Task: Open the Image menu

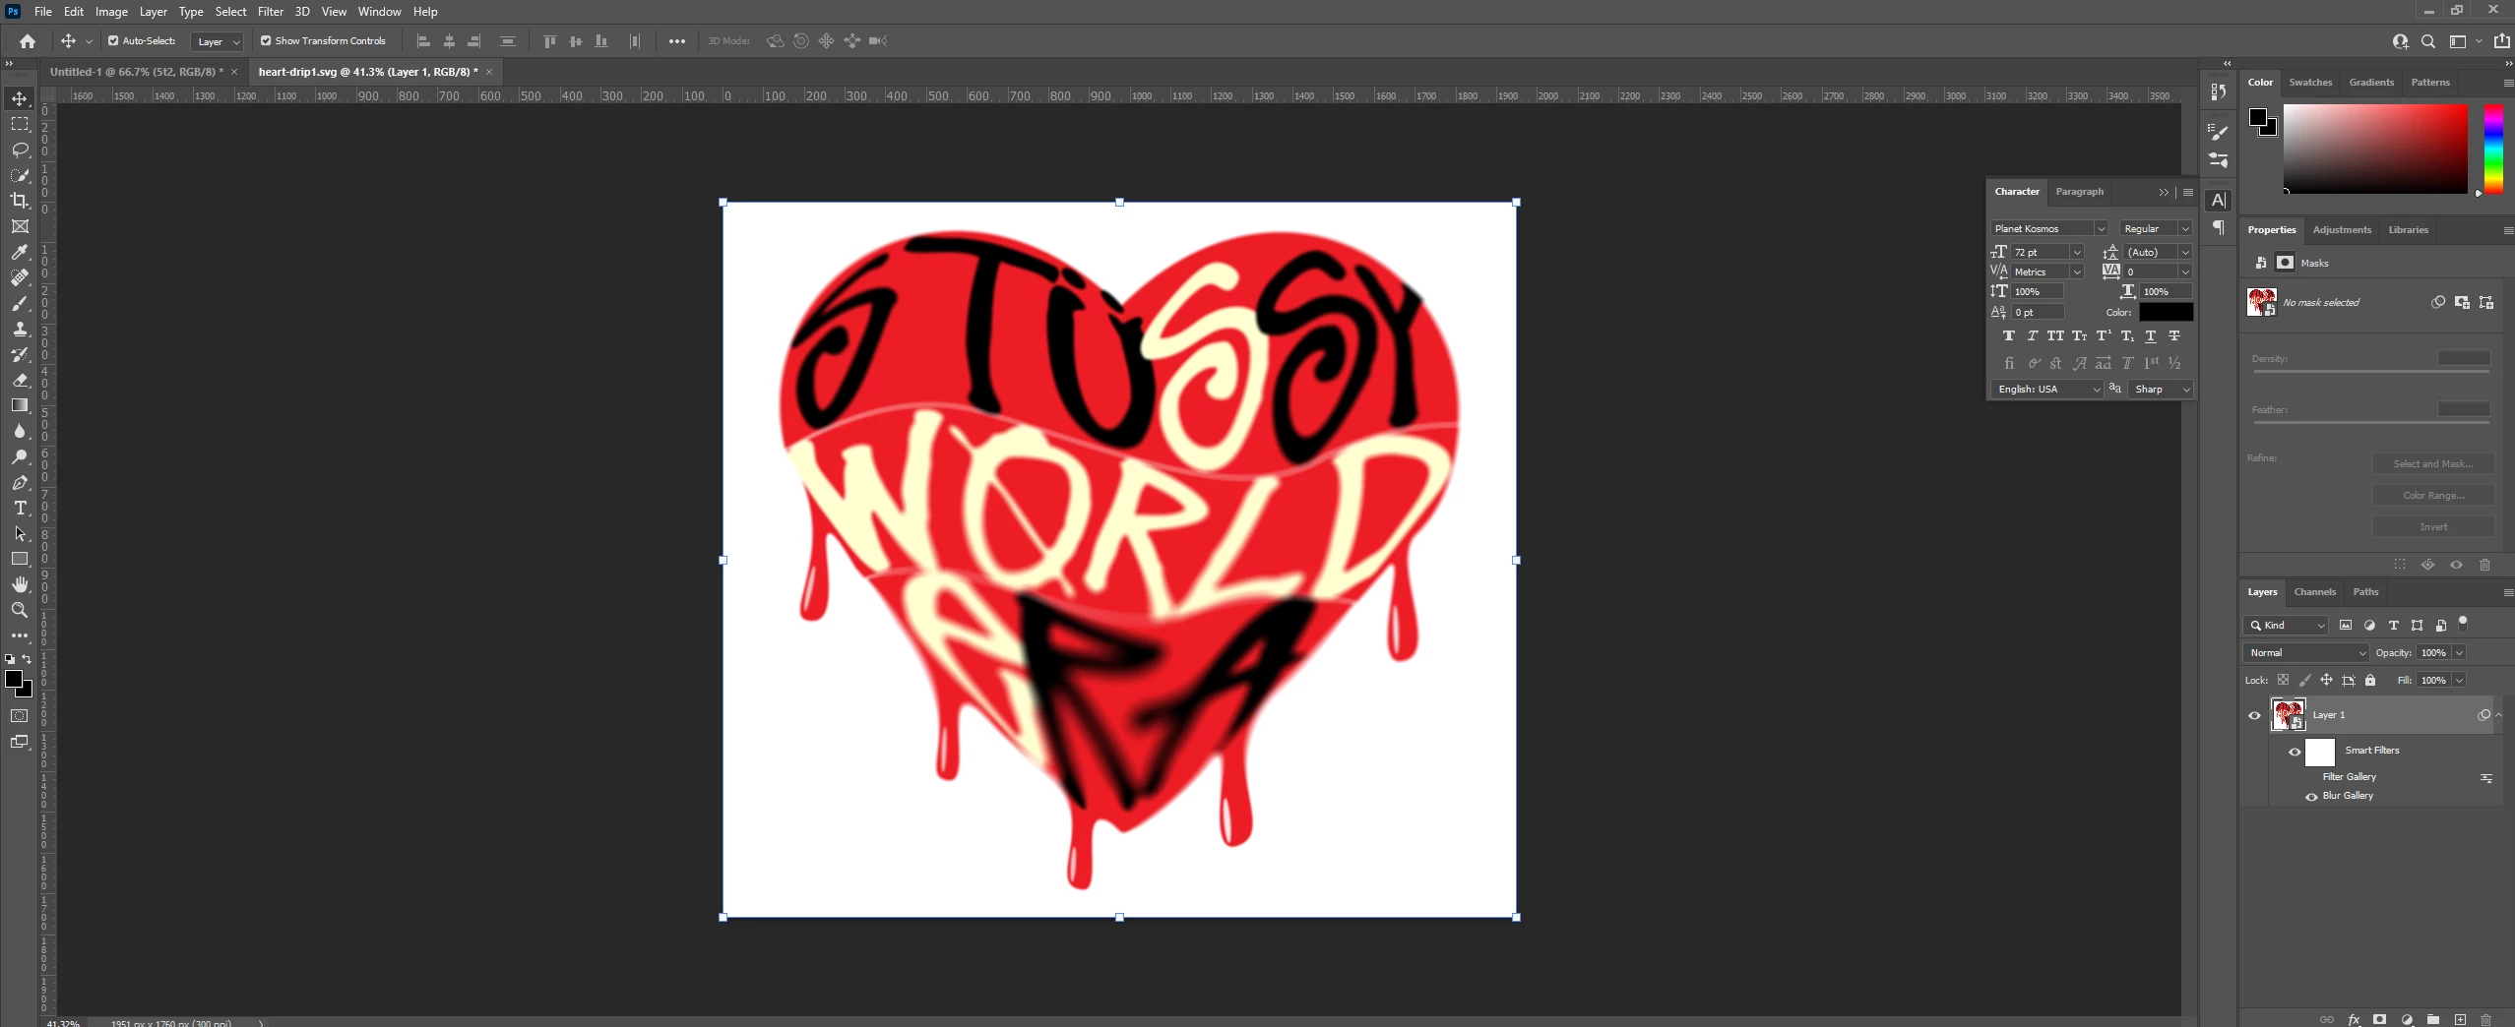Action: pyautogui.click(x=111, y=12)
